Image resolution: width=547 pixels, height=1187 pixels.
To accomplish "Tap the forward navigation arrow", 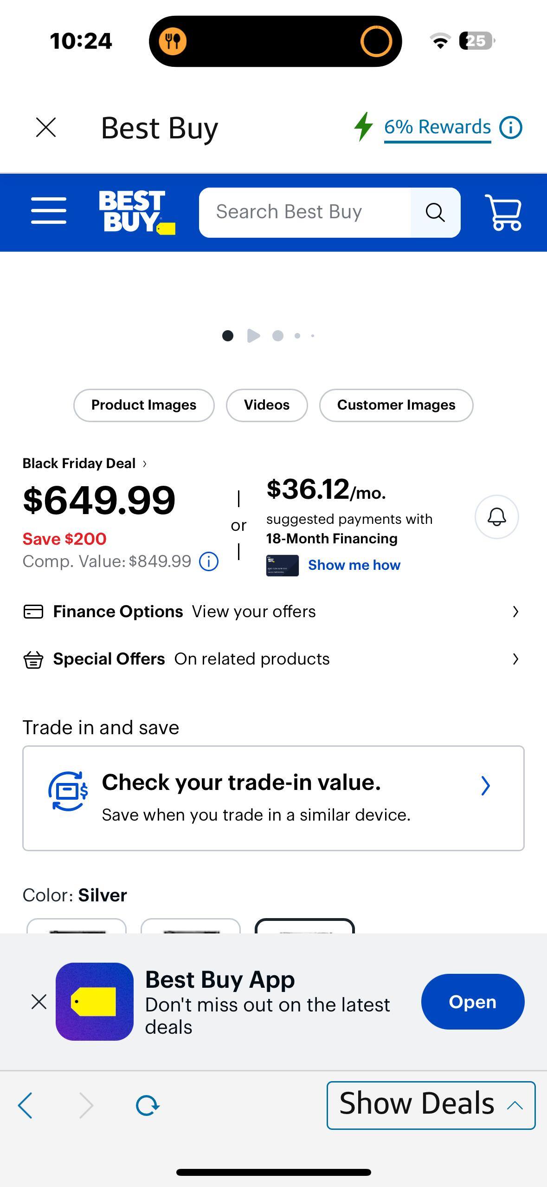I will pyautogui.click(x=86, y=1105).
